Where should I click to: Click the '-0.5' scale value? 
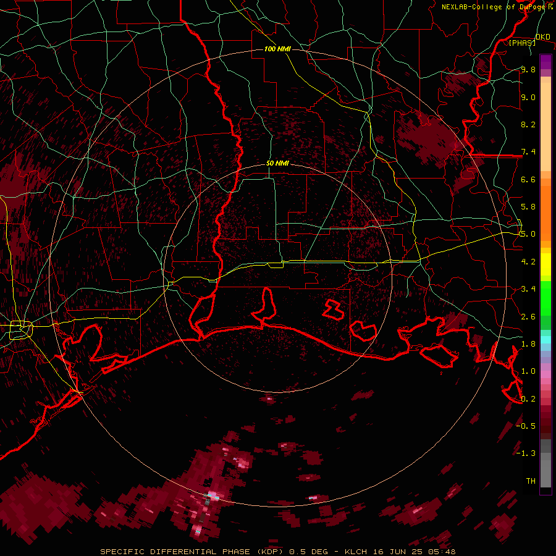pyautogui.click(x=526, y=426)
